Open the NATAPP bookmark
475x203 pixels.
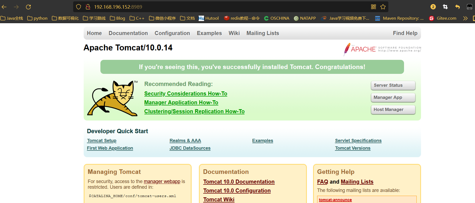[x=305, y=18]
